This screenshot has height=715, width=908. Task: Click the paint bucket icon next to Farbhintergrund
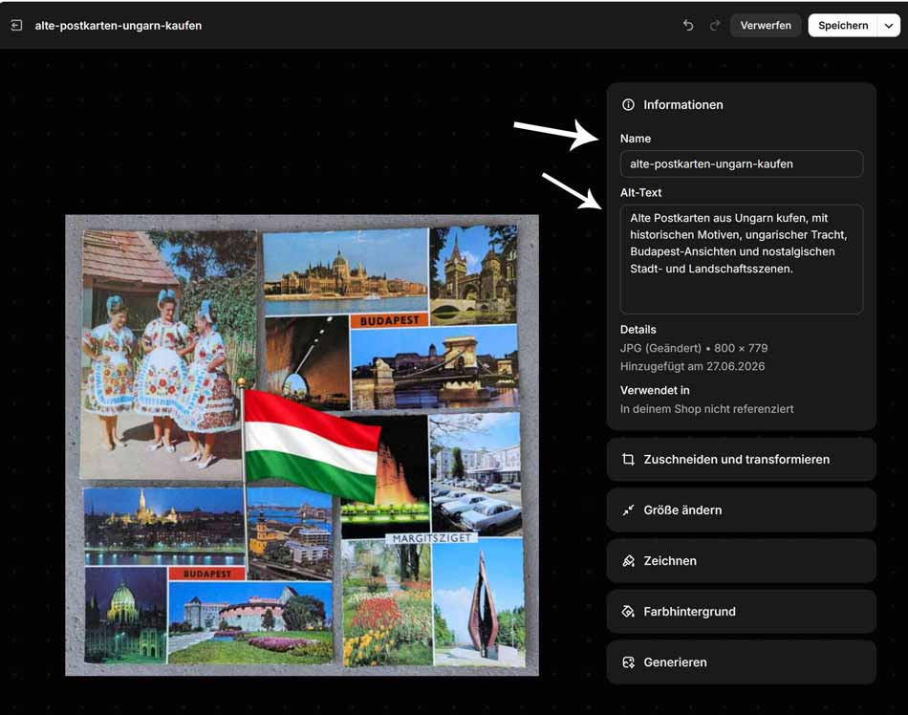[x=628, y=612]
